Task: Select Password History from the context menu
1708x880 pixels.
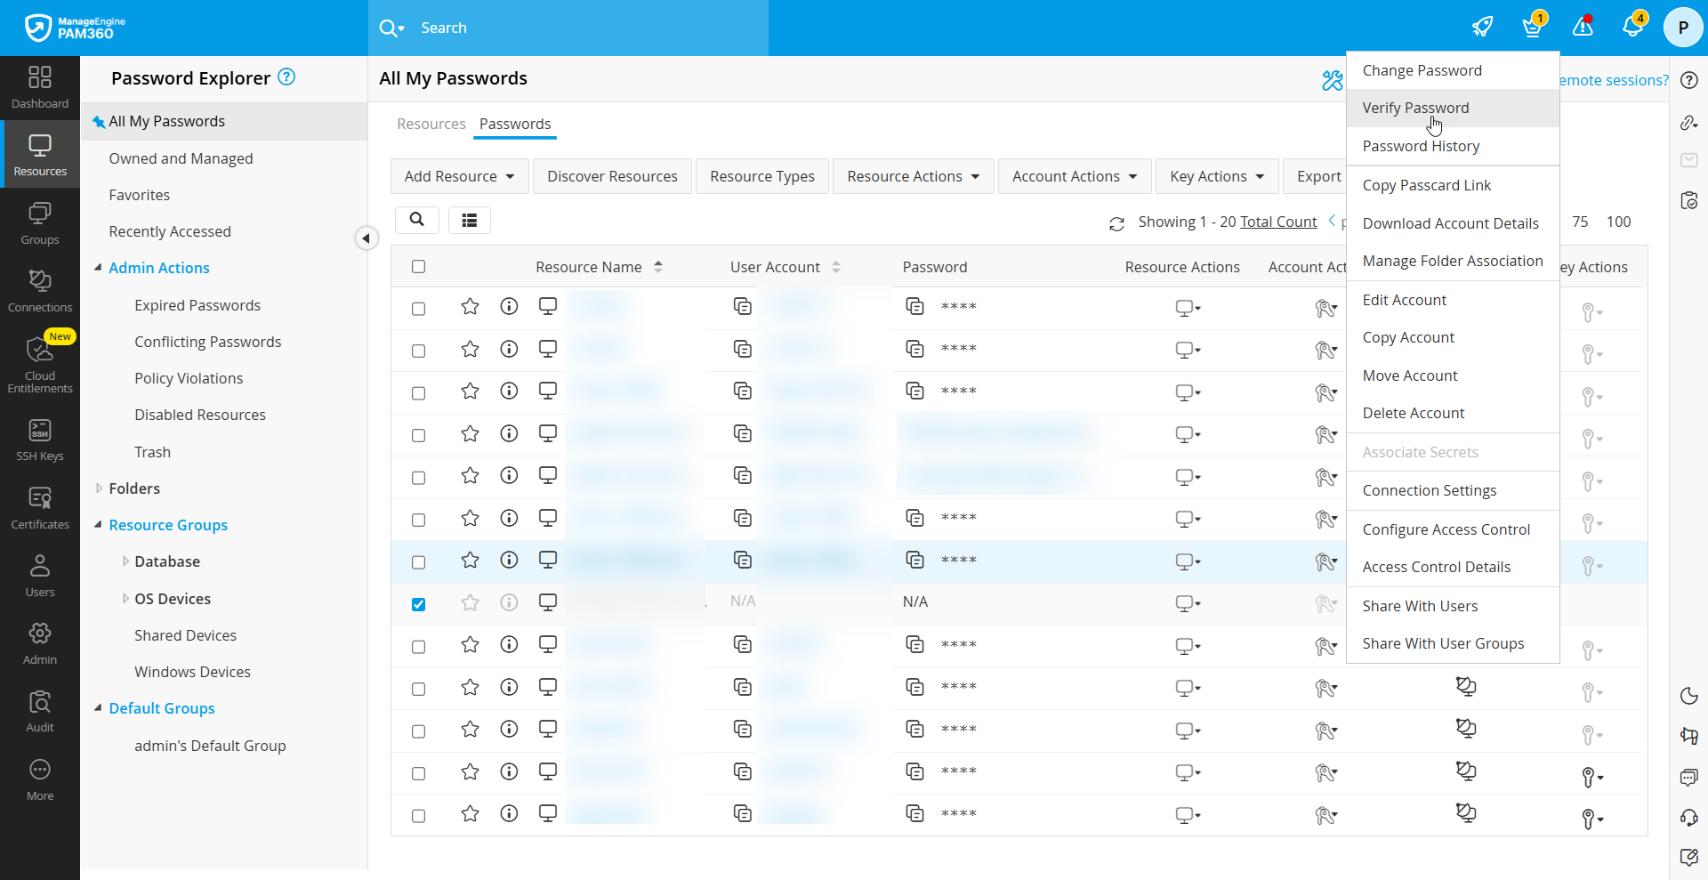Action: point(1421,145)
